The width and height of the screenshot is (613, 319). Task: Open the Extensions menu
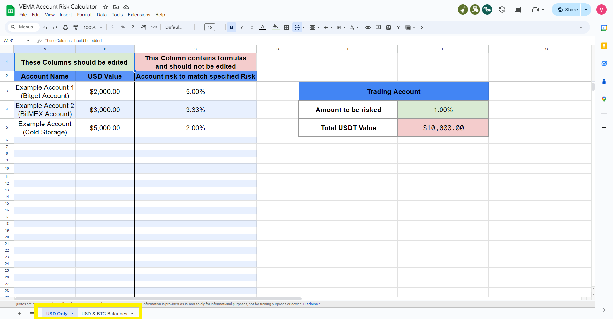tap(139, 15)
